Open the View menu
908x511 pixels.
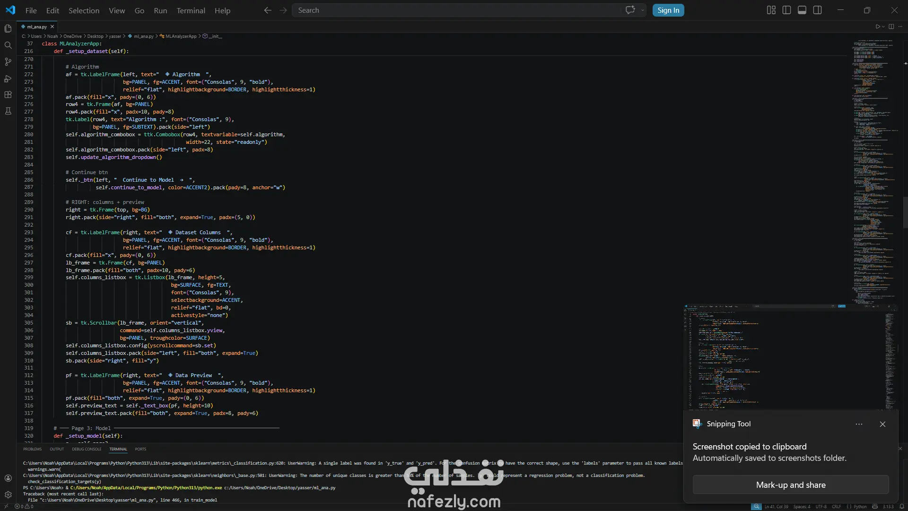[x=117, y=10]
